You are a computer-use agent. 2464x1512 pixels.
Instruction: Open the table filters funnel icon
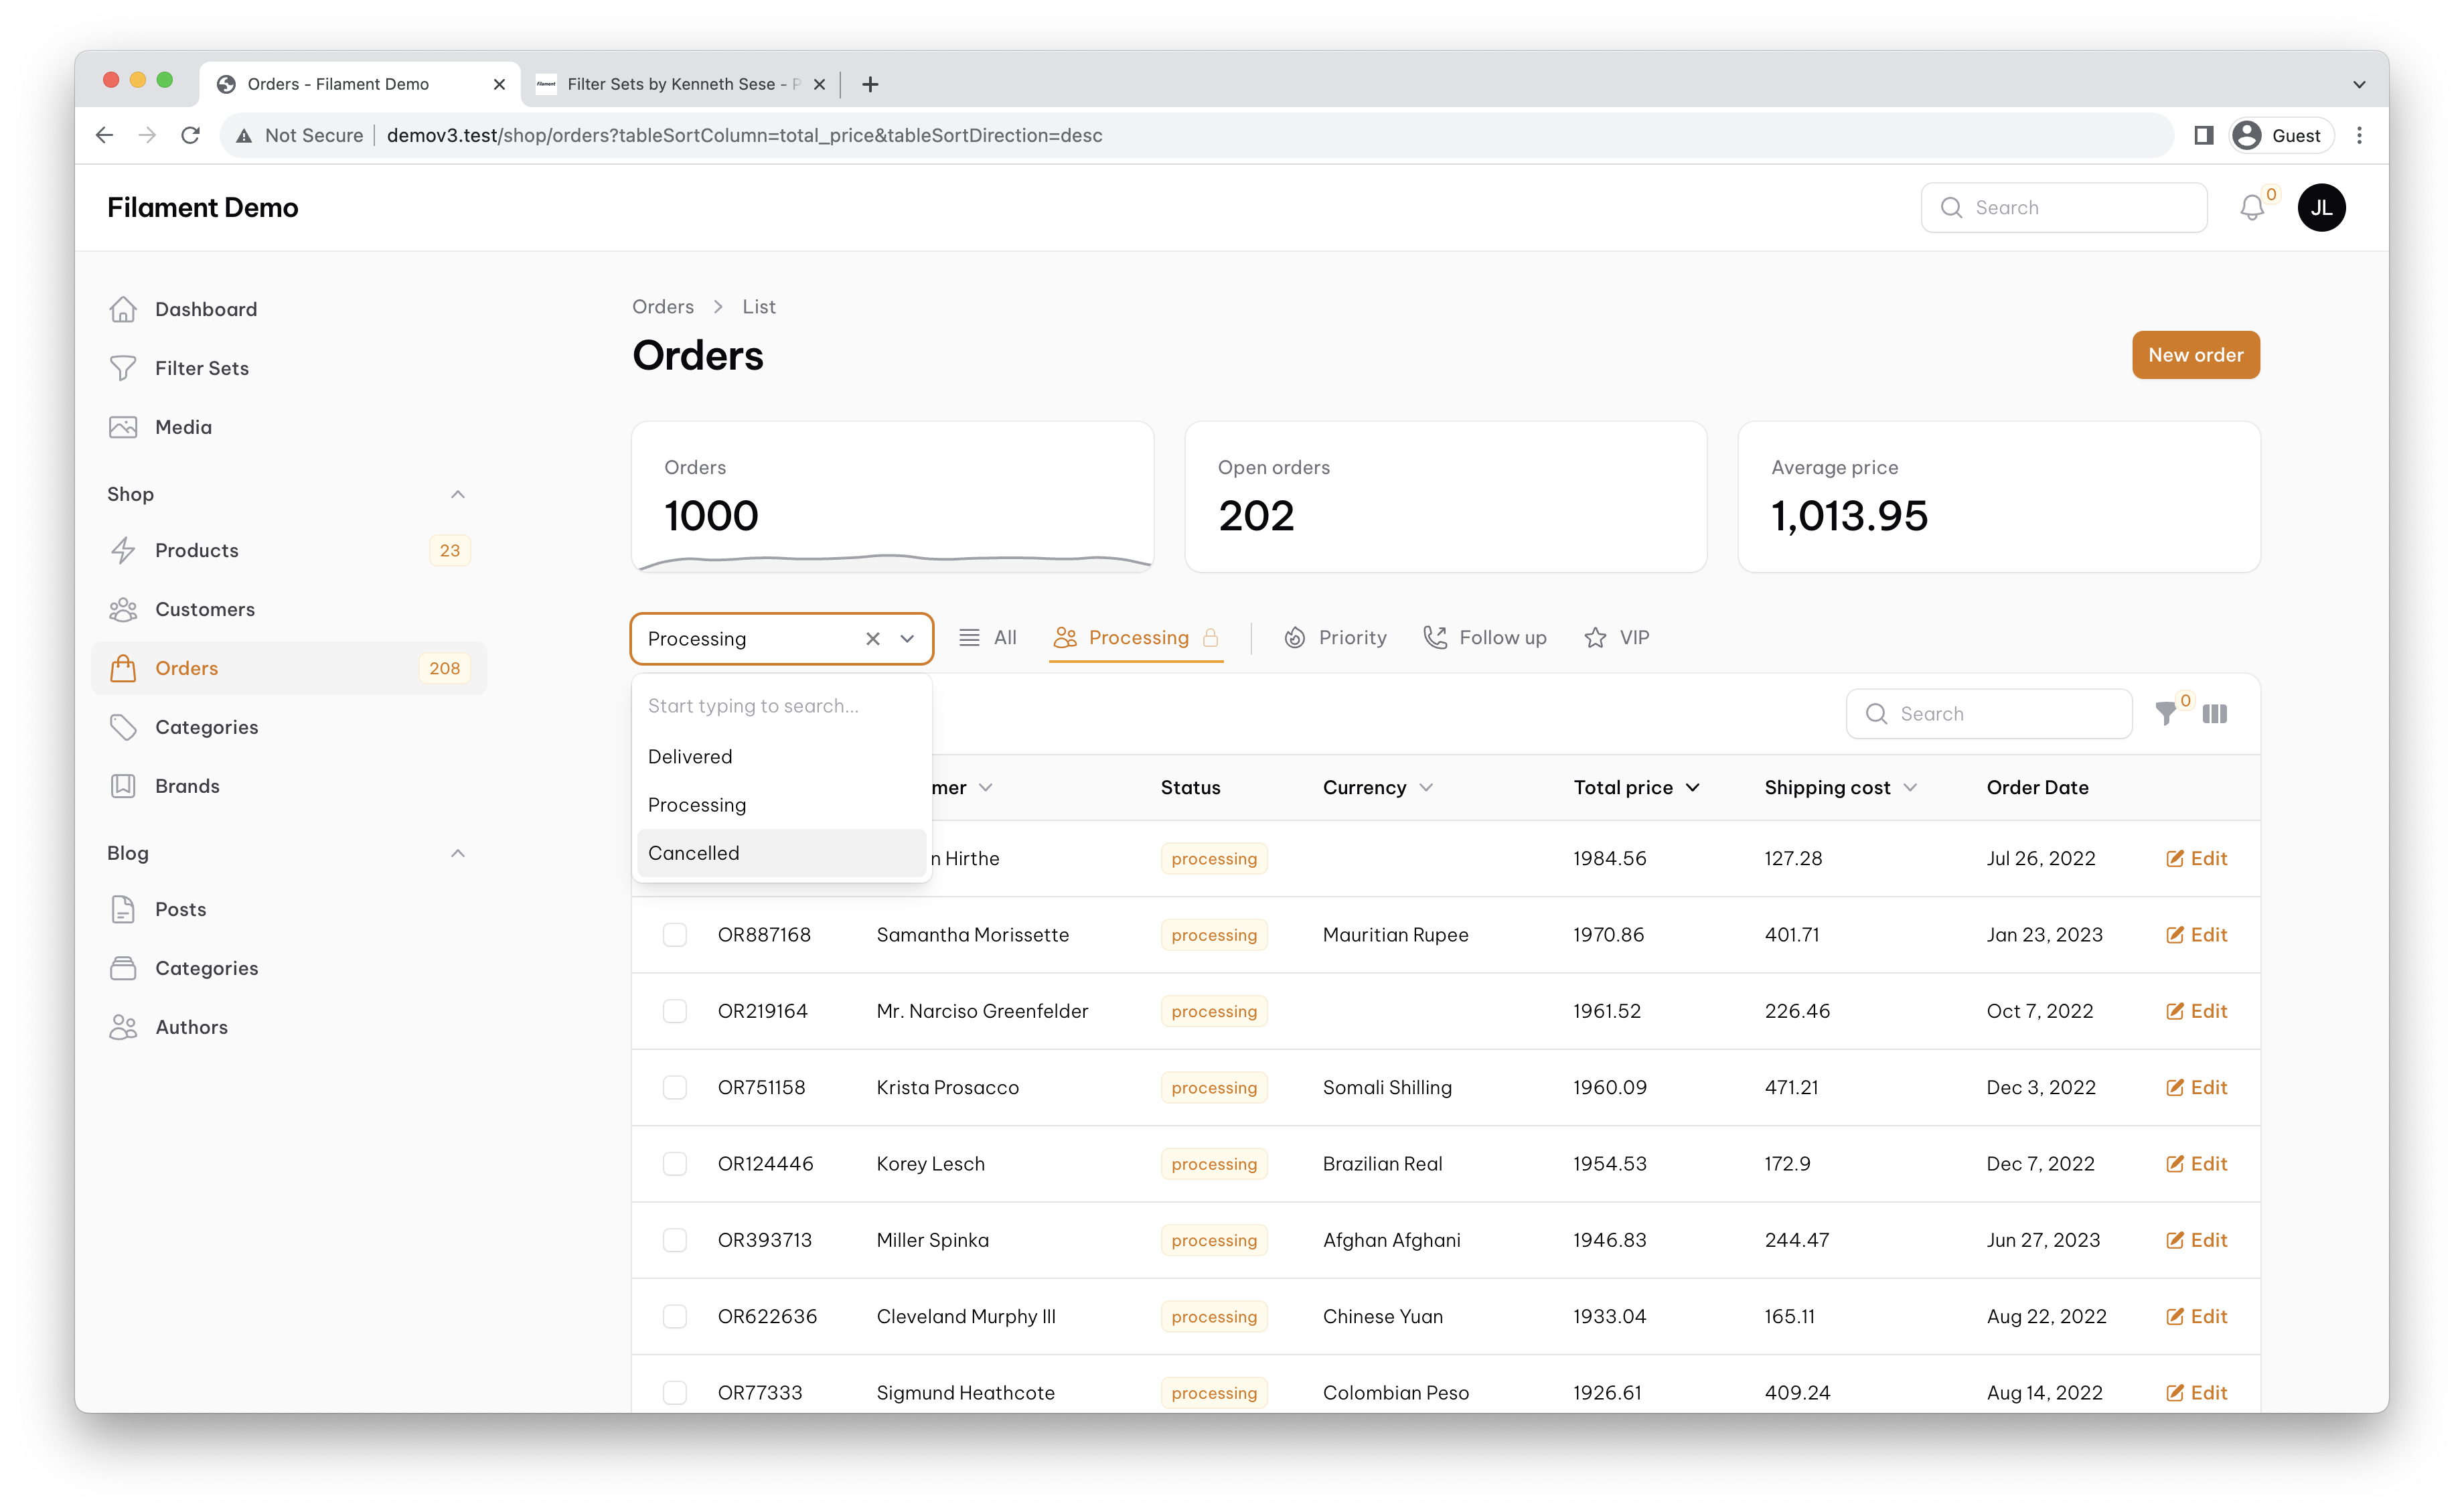click(2167, 713)
